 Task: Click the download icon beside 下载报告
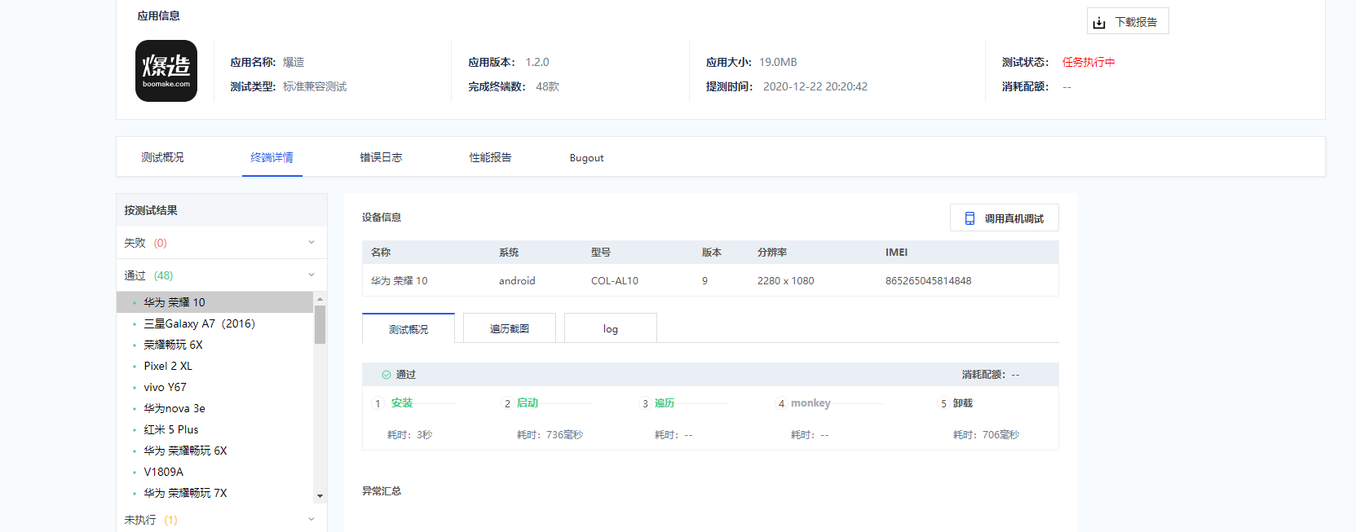[x=1099, y=22]
